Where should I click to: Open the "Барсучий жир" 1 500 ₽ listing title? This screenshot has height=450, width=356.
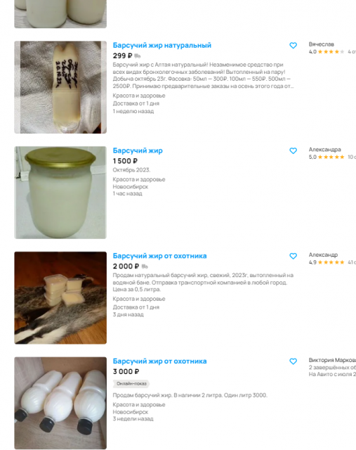tap(138, 150)
